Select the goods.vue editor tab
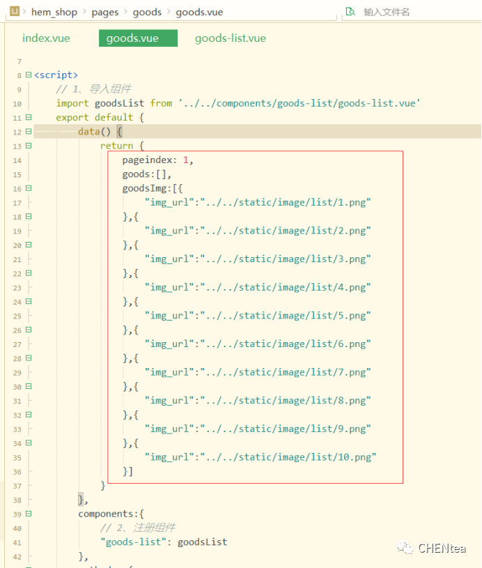482x568 pixels. (132, 38)
